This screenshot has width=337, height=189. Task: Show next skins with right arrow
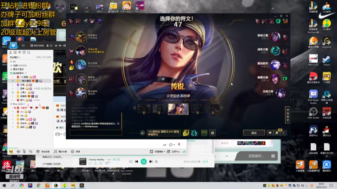(222, 108)
